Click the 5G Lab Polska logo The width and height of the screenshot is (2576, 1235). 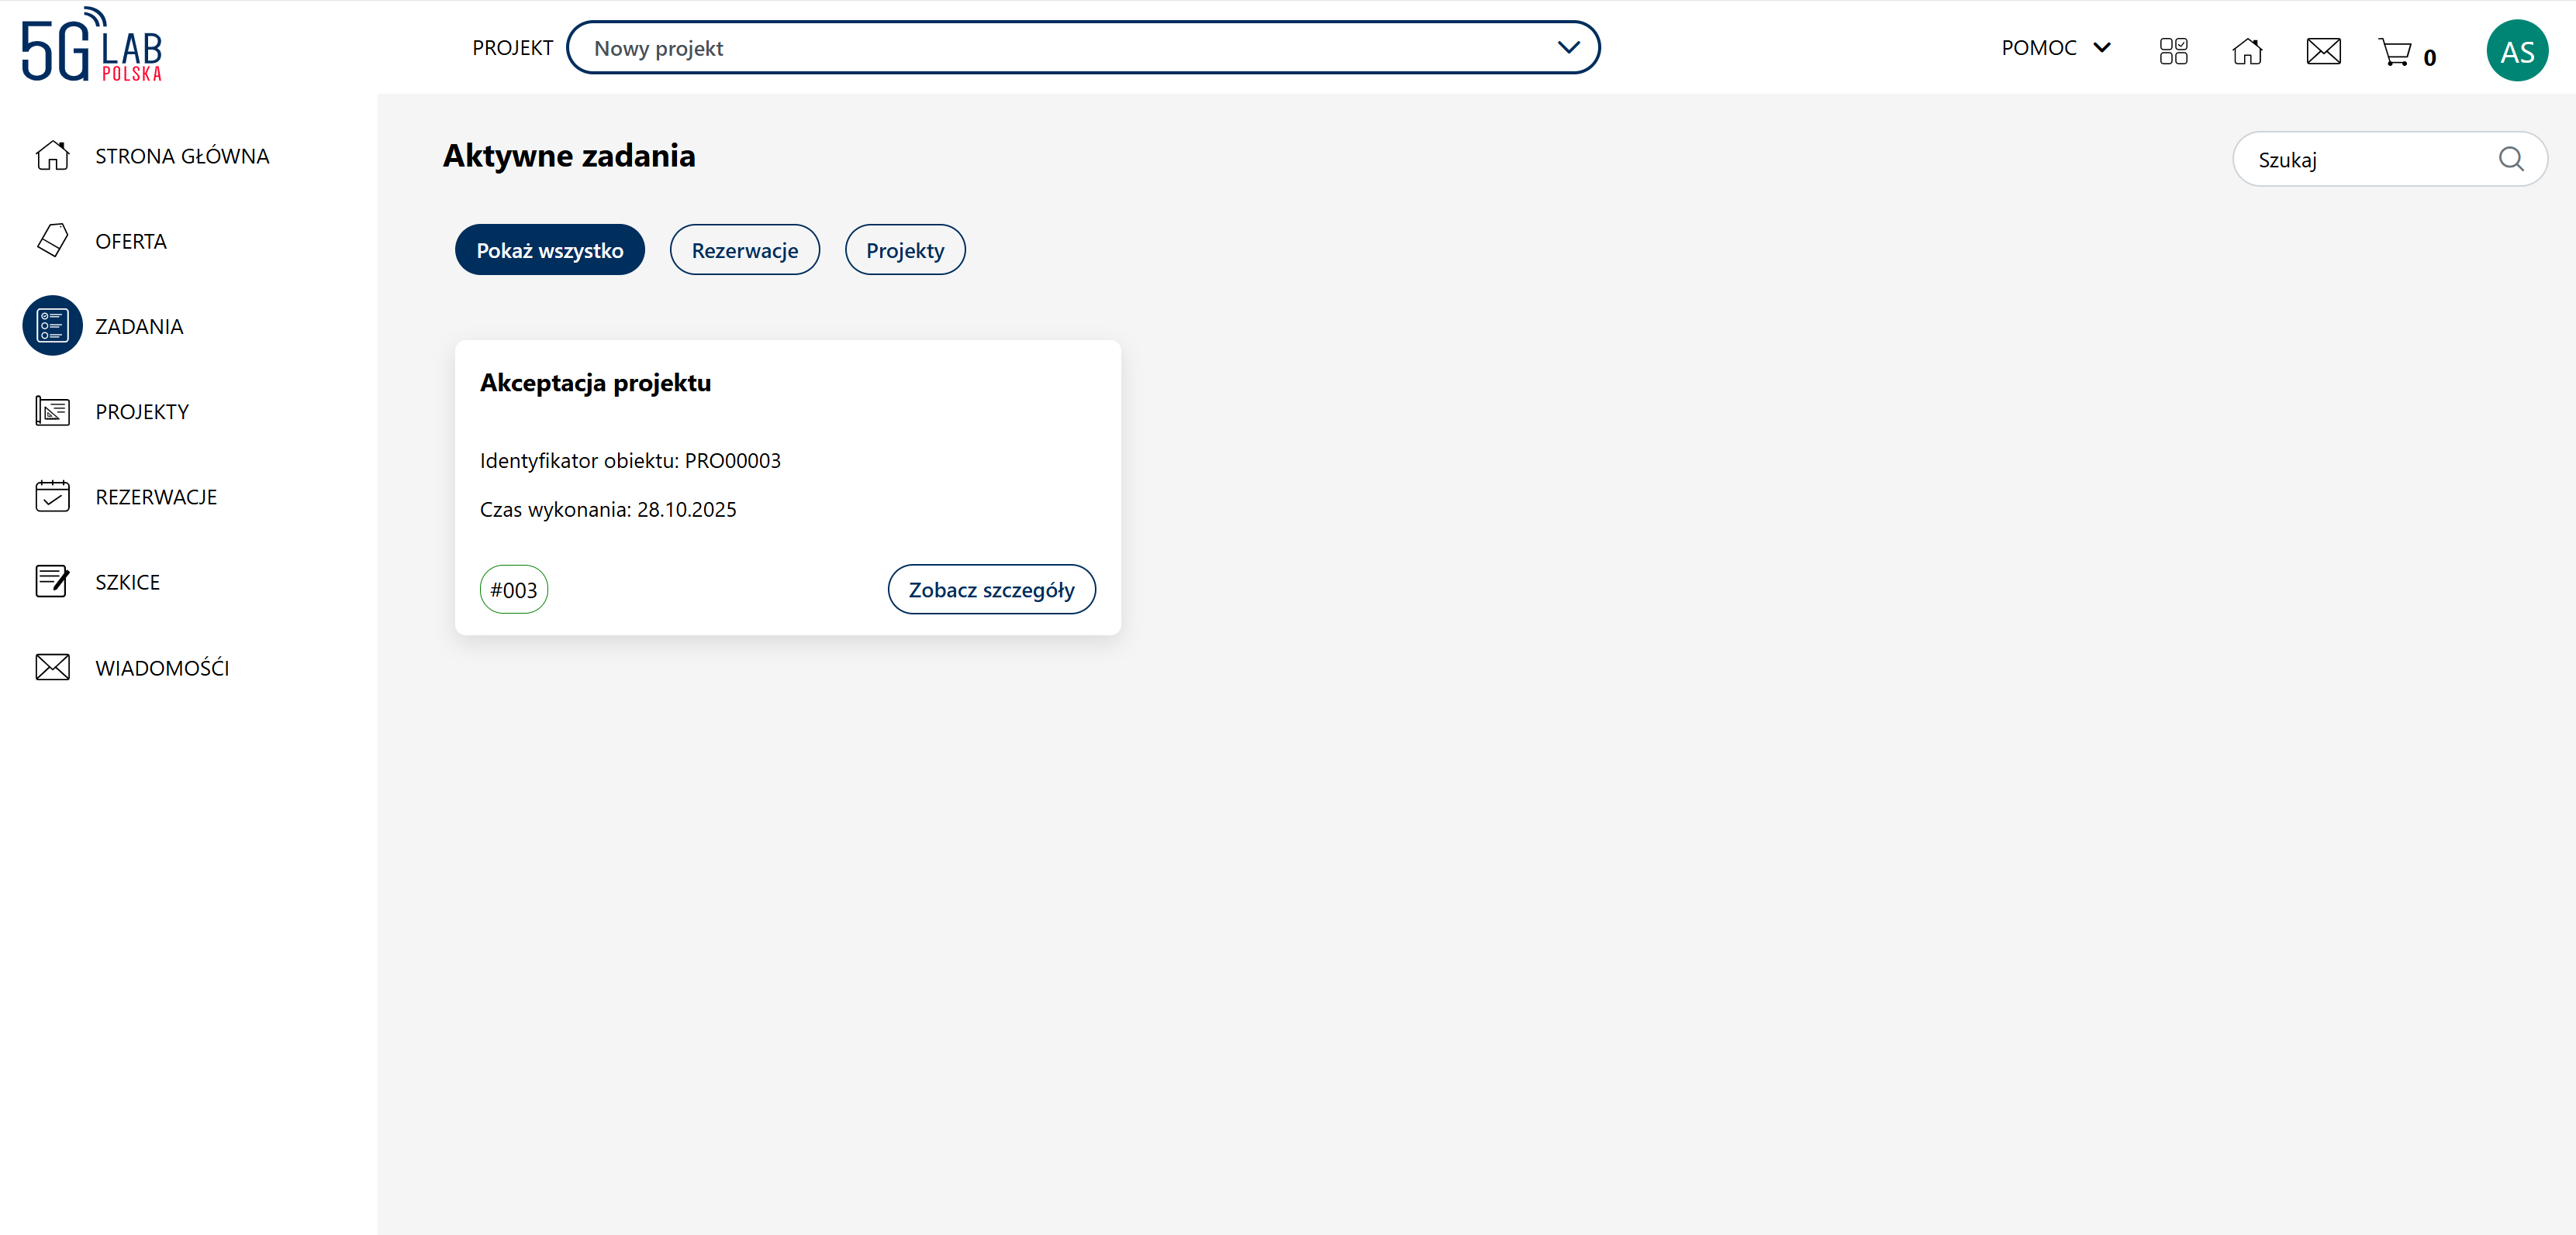pyautogui.click(x=92, y=46)
